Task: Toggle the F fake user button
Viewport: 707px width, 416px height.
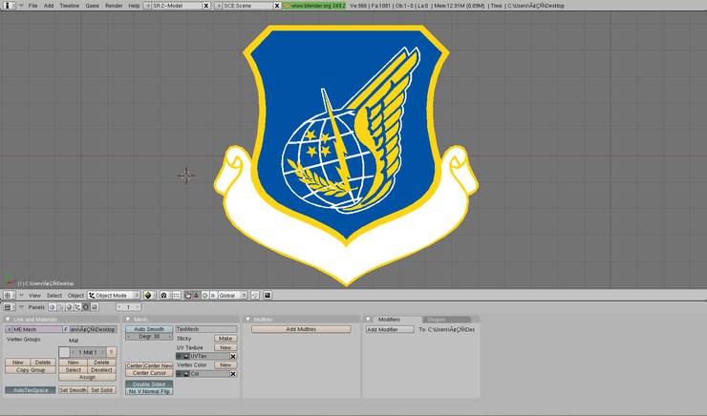Action: (x=66, y=329)
